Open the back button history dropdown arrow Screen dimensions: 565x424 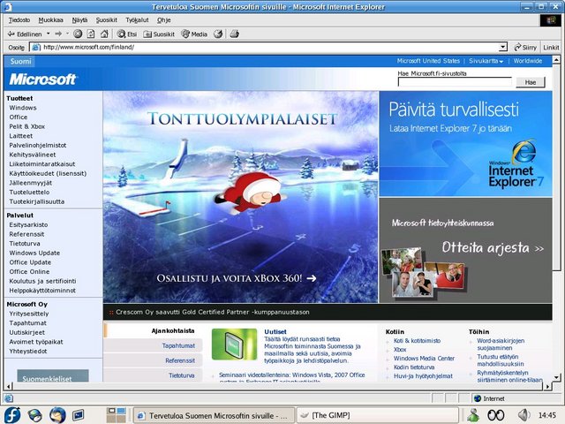tap(48, 34)
